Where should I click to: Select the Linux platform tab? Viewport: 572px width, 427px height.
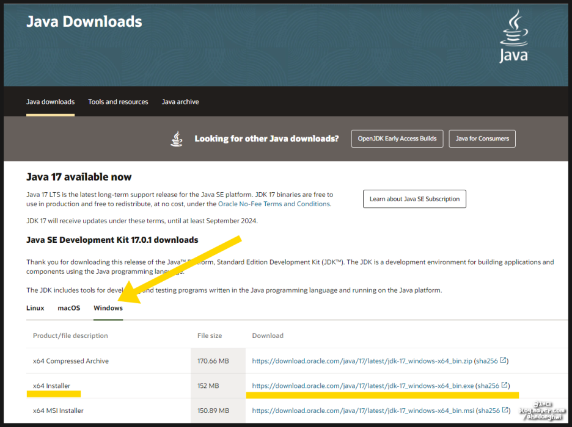click(x=35, y=308)
